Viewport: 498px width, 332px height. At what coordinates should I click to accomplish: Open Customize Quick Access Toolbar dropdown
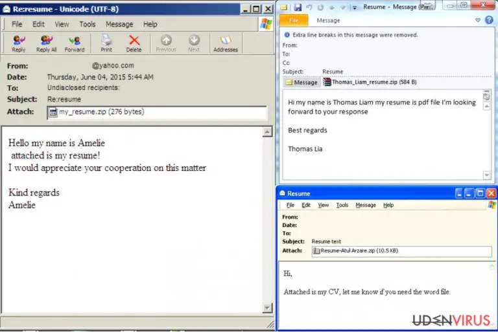coord(355,8)
